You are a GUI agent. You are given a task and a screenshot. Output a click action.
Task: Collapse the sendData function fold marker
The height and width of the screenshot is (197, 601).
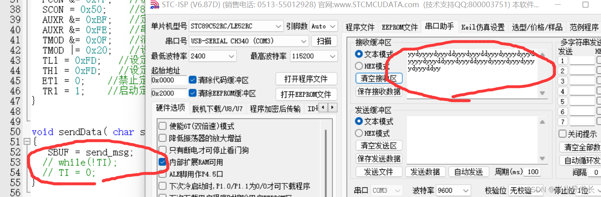[x=26, y=141]
